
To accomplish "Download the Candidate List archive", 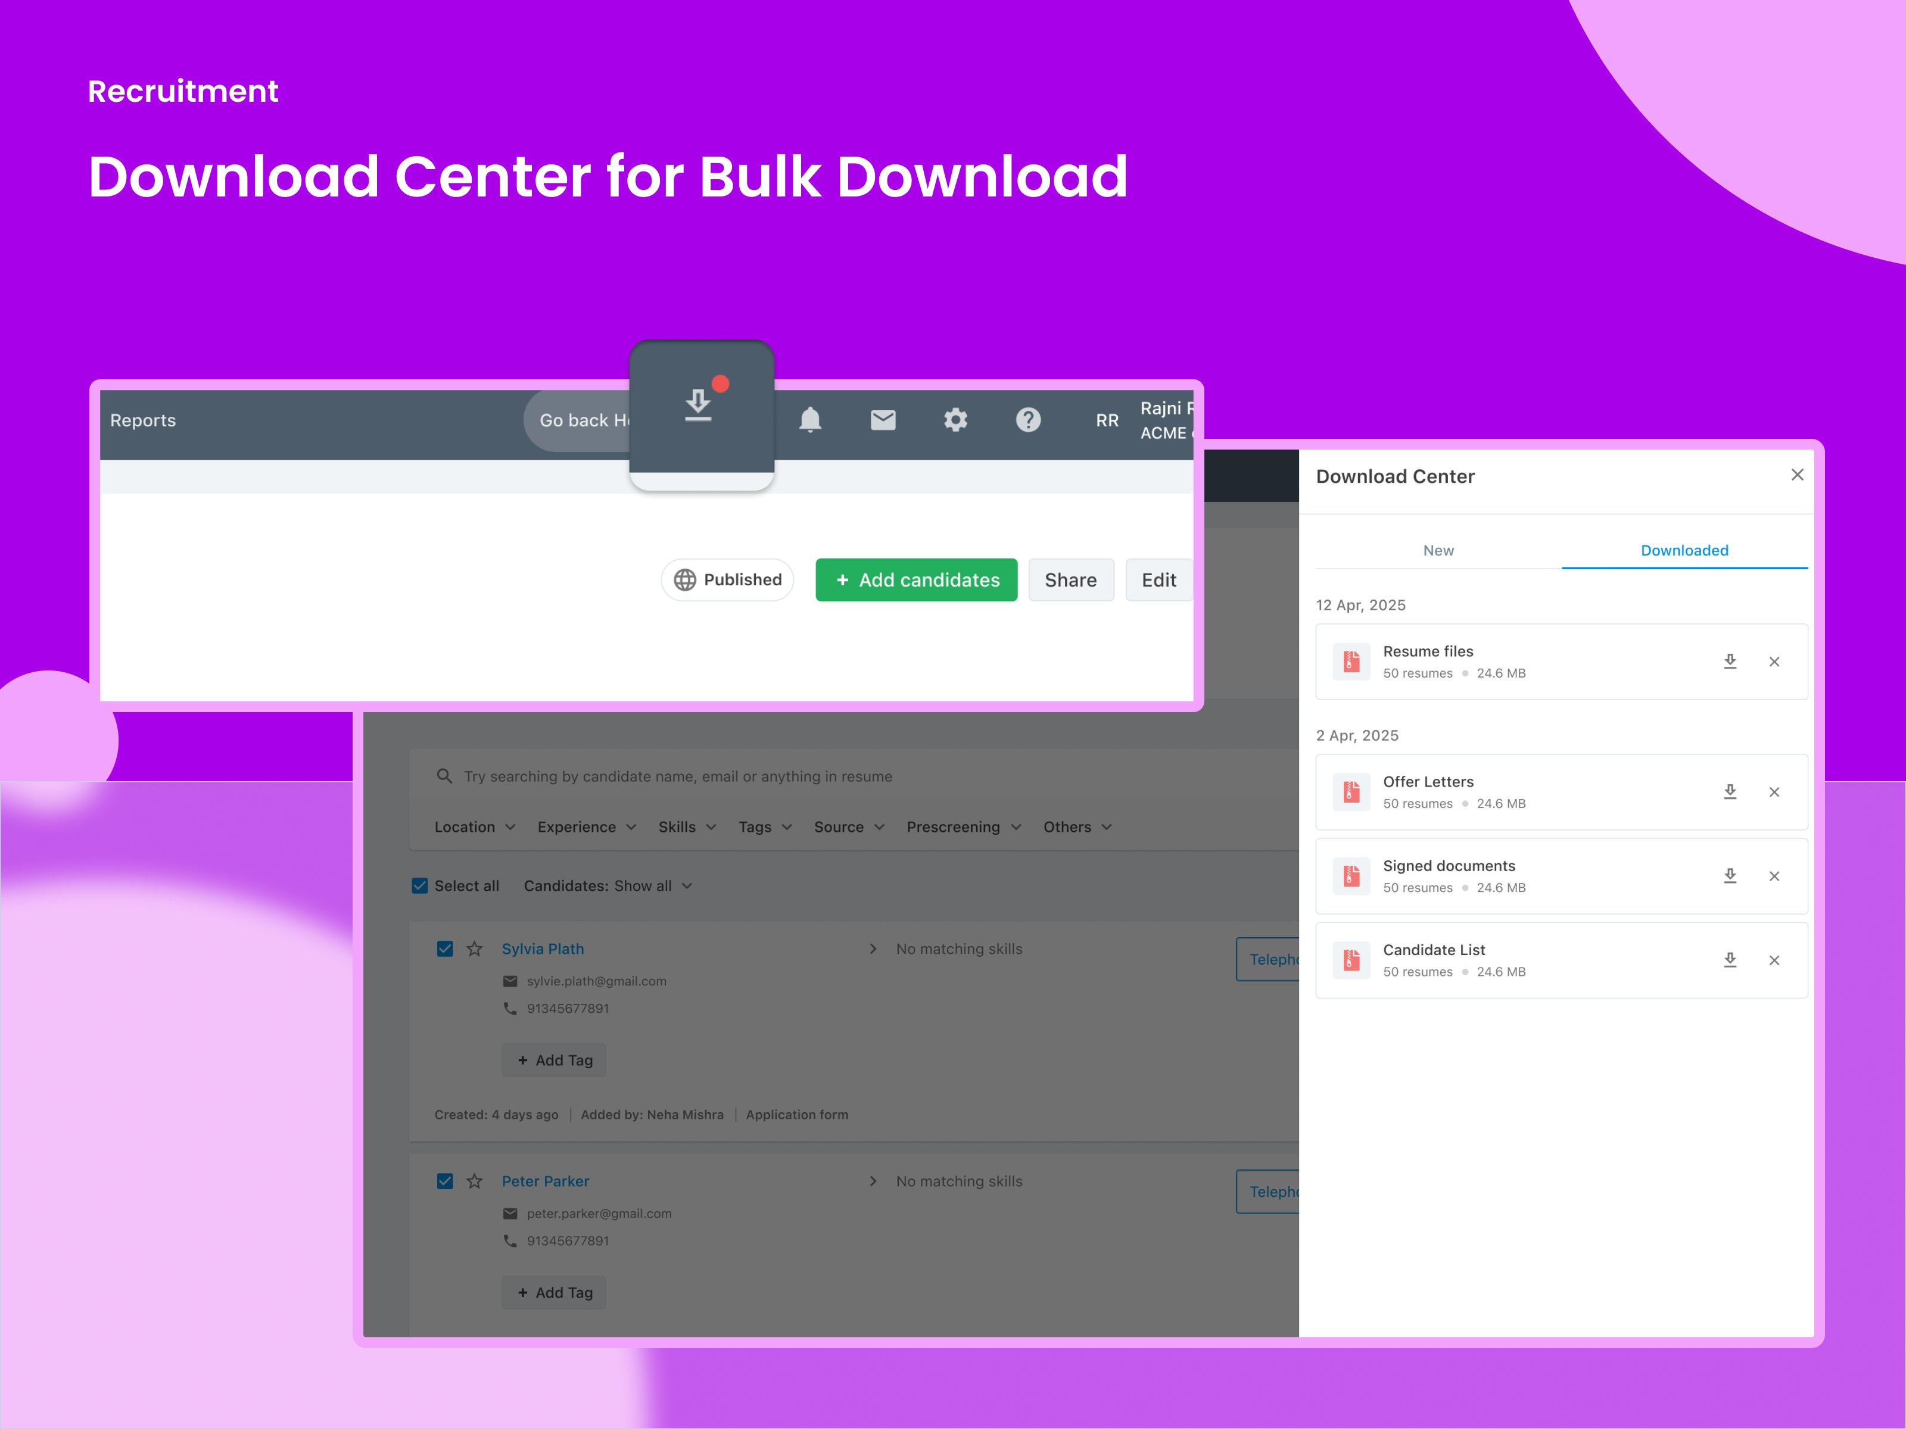I will click(1729, 960).
